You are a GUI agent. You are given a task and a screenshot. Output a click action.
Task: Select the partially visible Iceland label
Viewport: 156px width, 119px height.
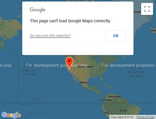[153, 30]
